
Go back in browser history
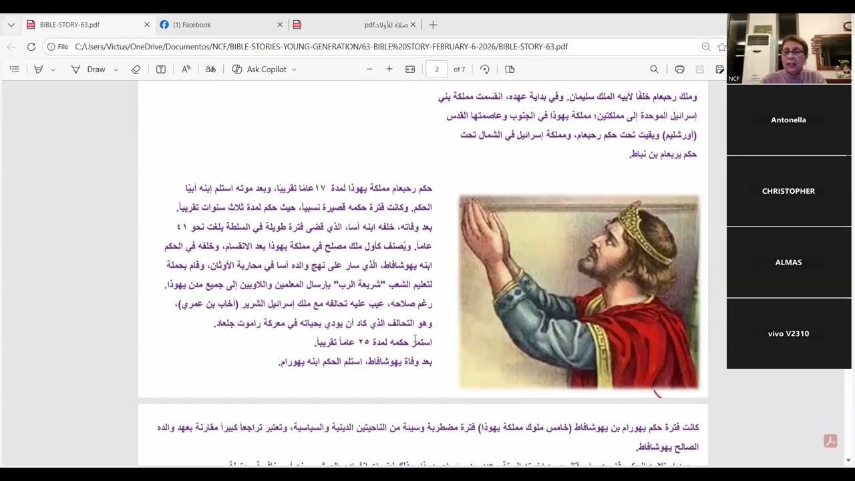click(11, 47)
